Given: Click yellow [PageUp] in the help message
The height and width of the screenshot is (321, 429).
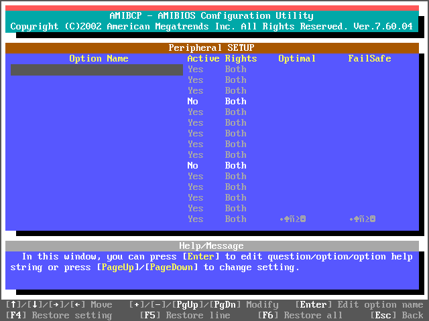Looking at the screenshot, I should [118, 267].
